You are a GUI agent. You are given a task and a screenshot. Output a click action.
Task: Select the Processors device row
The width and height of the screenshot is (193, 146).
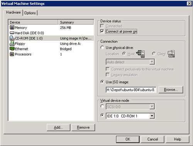click(x=51, y=54)
